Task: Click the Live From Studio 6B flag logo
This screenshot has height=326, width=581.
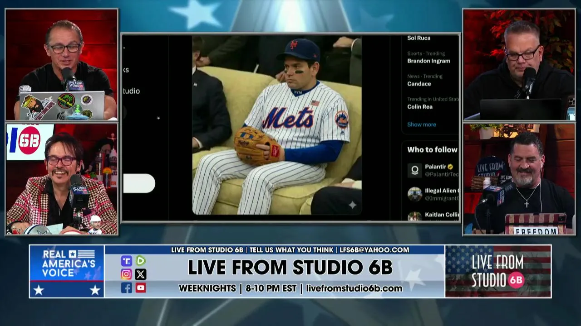Action: tap(498, 271)
